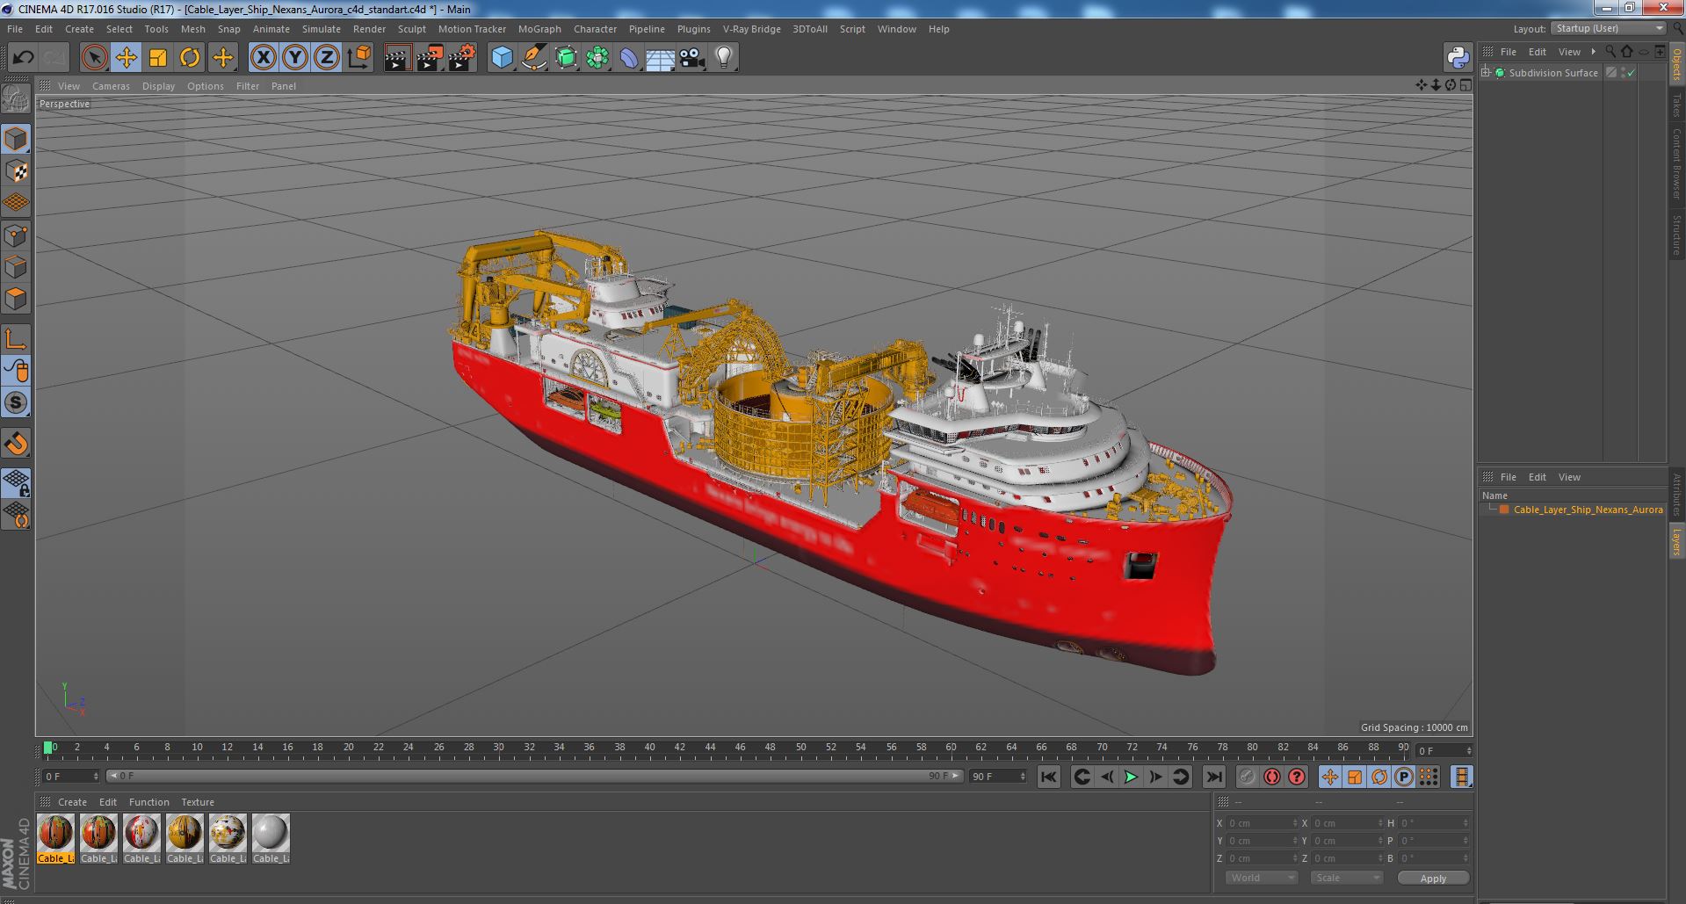Open the Sculpt menu

coord(411,29)
